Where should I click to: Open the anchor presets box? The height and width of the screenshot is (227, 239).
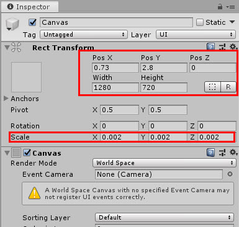(26, 77)
